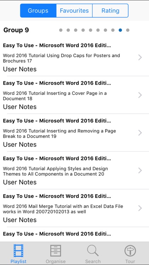Select the second page indicator dot
This screenshot has width=149, height=265.
(68, 30)
